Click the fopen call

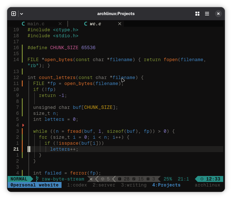[171, 60]
